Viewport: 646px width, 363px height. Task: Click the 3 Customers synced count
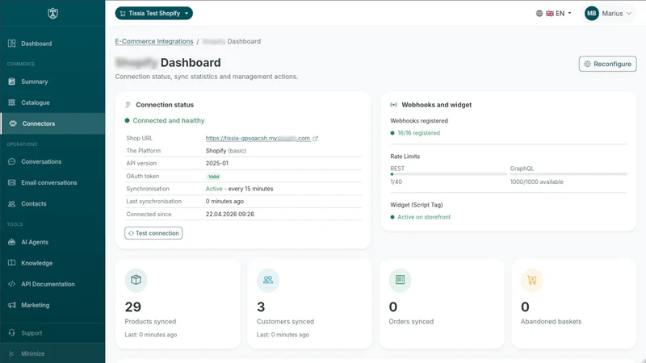261,307
